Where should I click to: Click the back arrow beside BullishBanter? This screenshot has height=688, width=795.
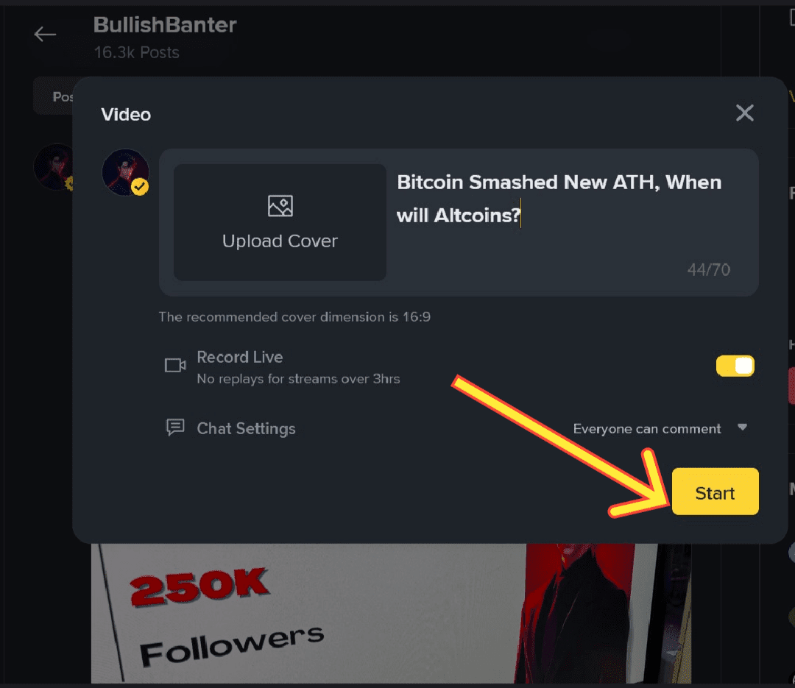pos(45,35)
